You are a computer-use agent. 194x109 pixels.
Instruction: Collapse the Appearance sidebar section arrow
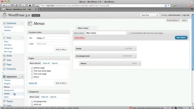click(22, 77)
